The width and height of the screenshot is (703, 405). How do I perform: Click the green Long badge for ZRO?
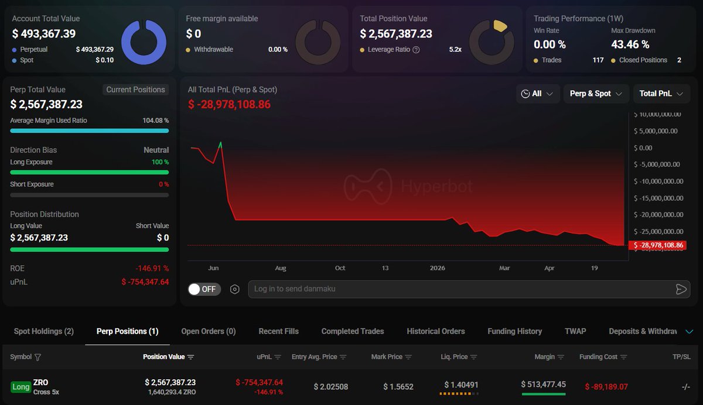(x=21, y=387)
